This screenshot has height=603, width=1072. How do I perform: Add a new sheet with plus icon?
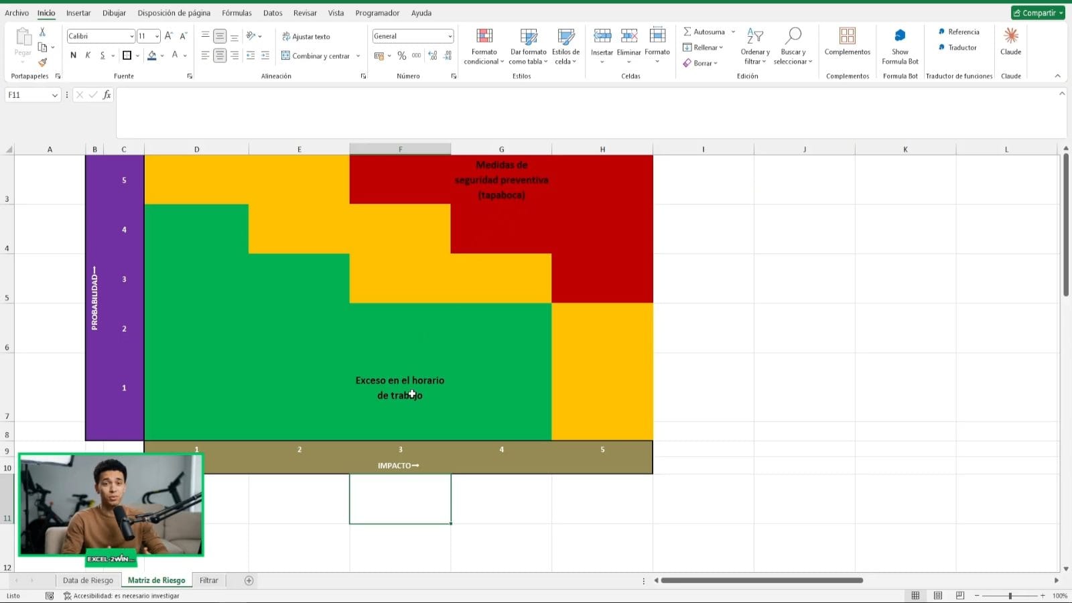pyautogui.click(x=249, y=580)
